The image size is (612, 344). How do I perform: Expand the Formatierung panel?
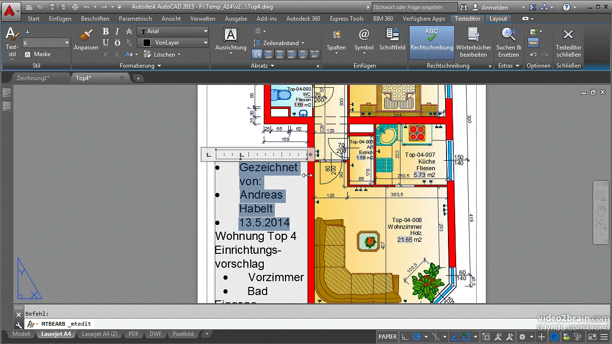point(141,66)
